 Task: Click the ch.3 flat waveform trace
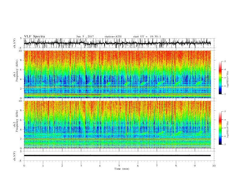[x=117, y=156]
